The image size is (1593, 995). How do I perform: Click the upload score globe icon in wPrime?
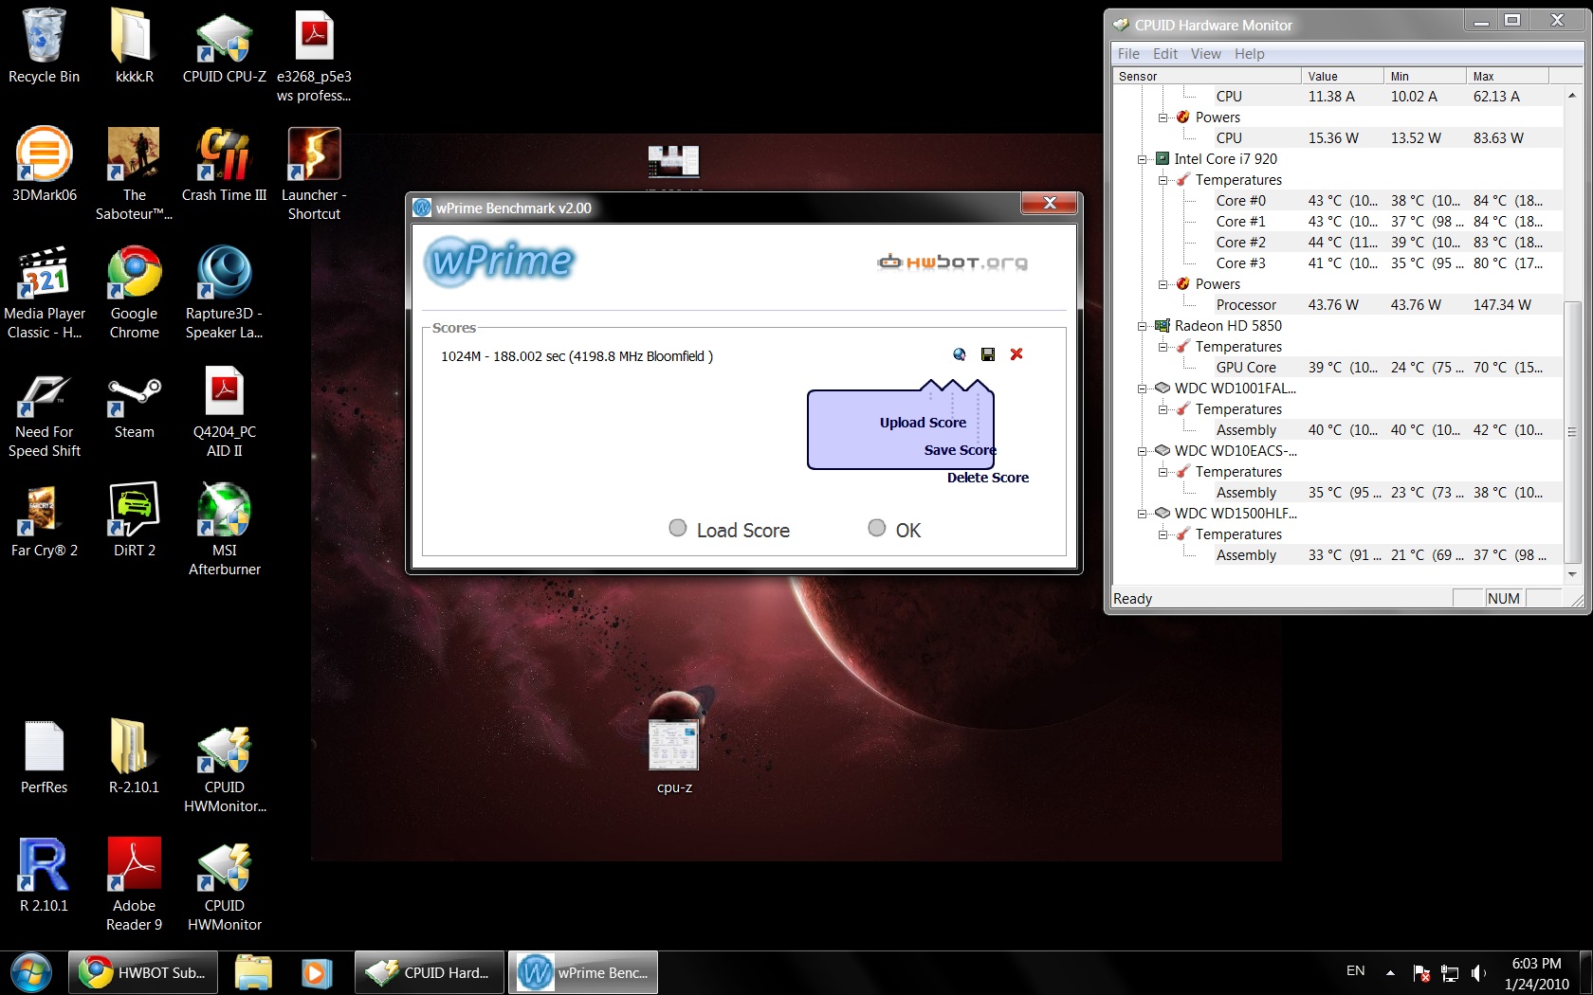click(960, 354)
